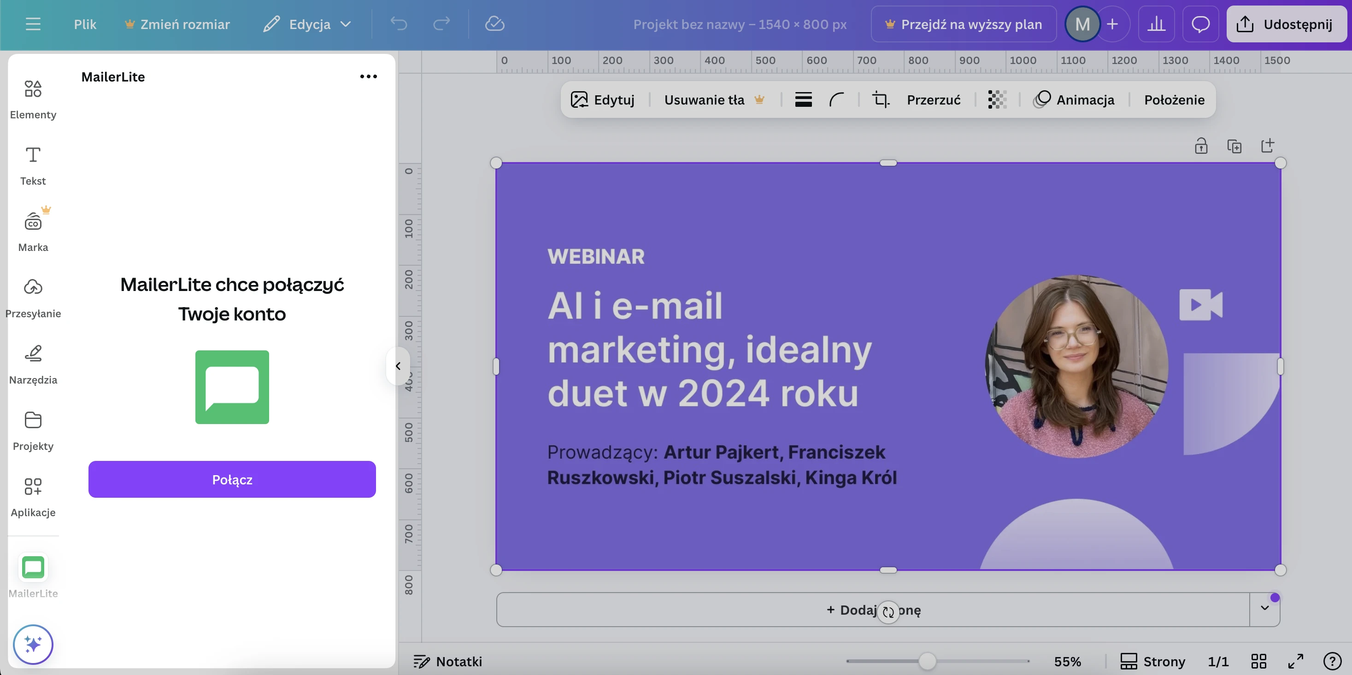The width and height of the screenshot is (1352, 675).
Task: Collapse the side panel with chevron
Action: 398,366
